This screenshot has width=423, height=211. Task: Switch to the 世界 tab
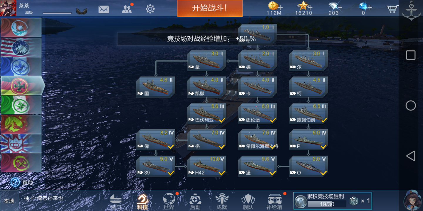(169, 201)
